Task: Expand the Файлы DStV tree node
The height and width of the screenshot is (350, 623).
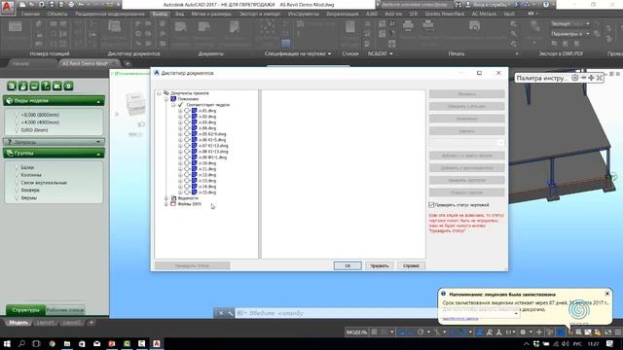Action: [166, 204]
